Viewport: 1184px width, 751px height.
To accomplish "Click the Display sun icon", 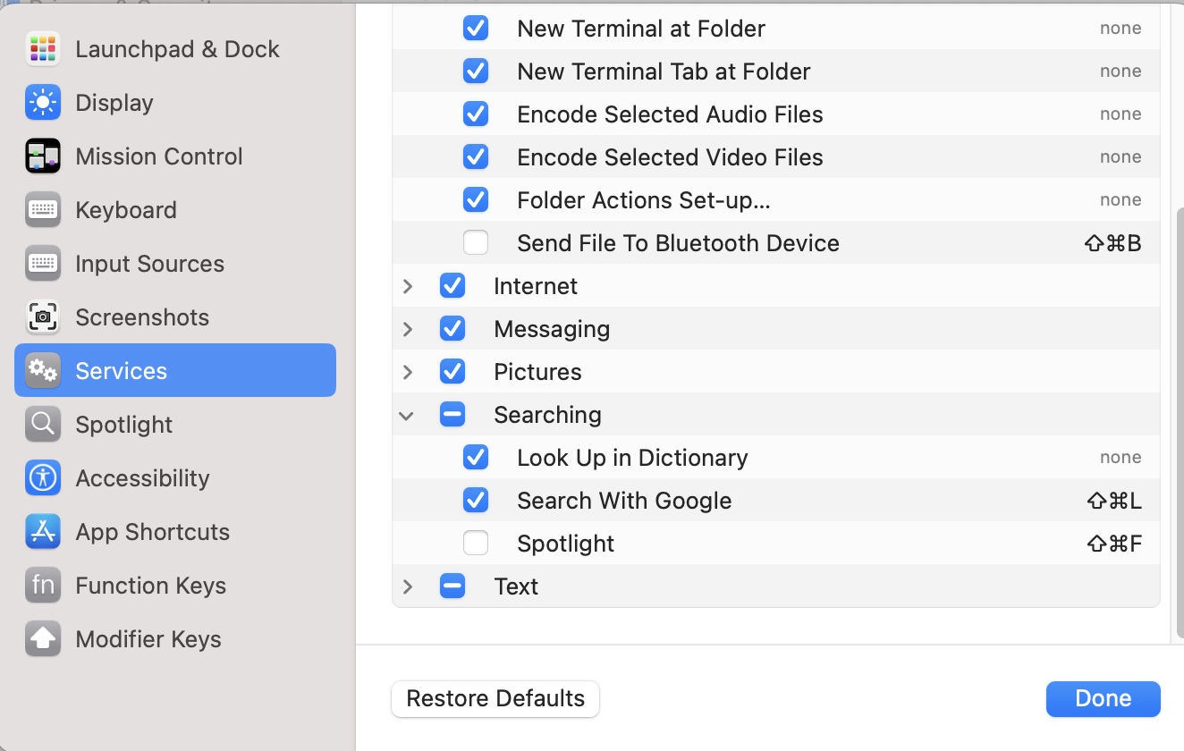I will 43,103.
